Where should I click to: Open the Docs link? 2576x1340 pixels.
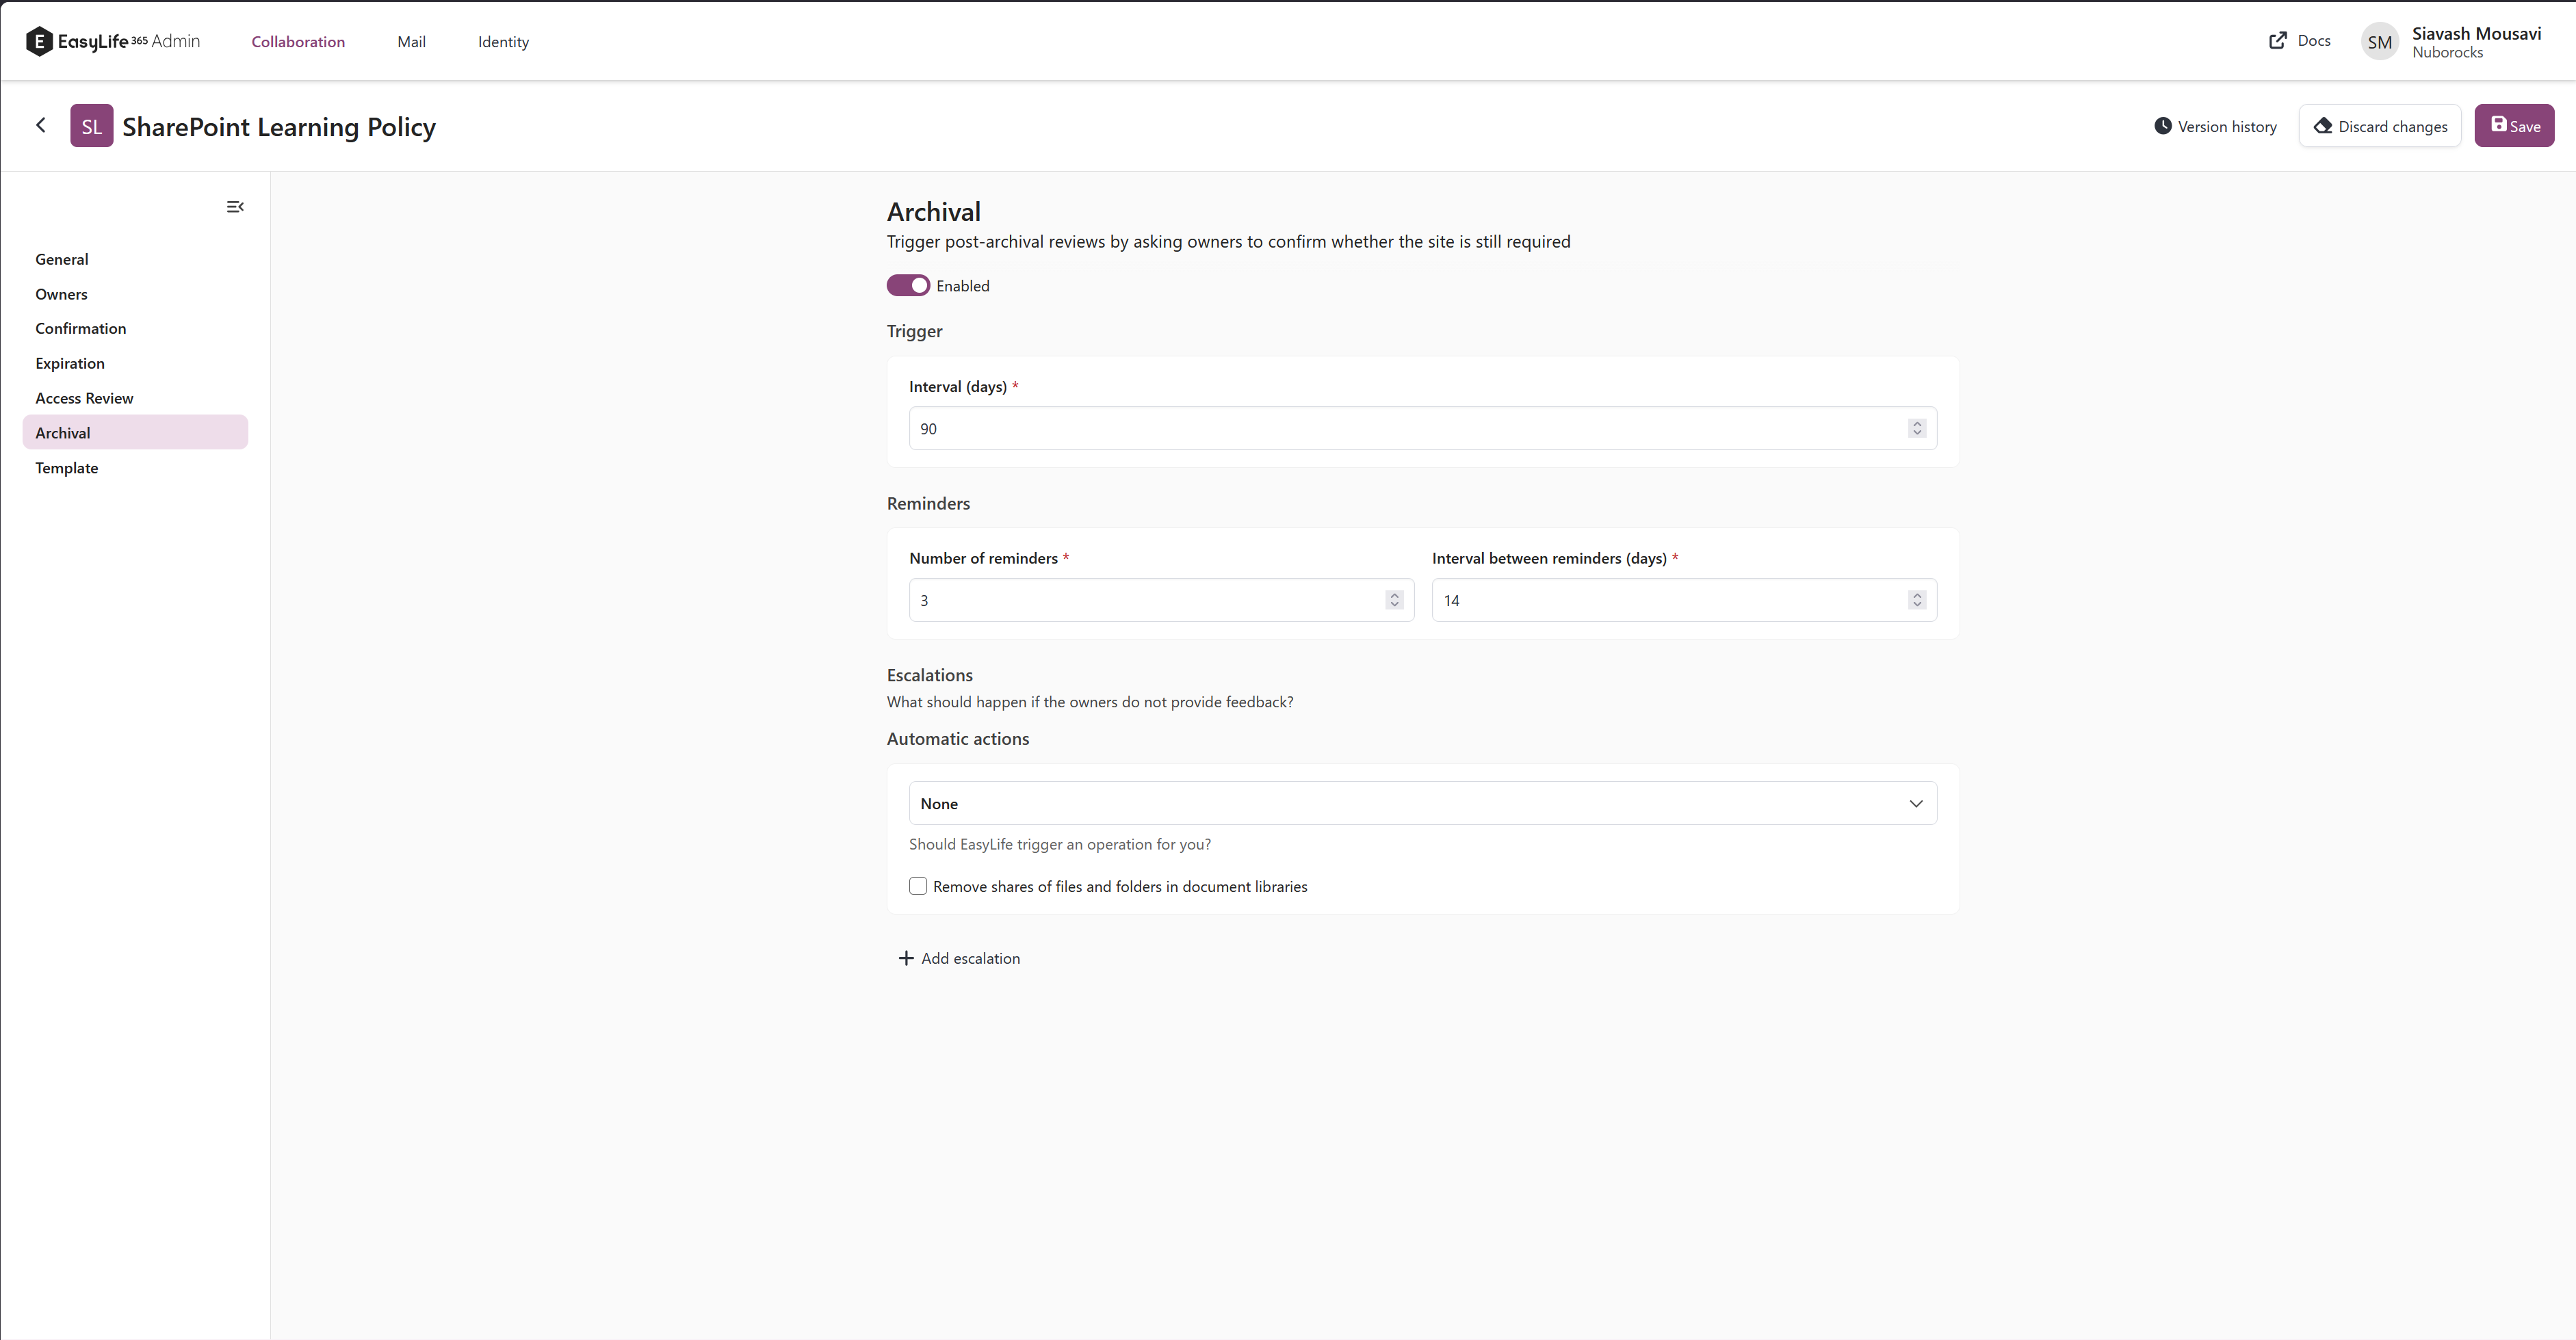(x=2299, y=41)
